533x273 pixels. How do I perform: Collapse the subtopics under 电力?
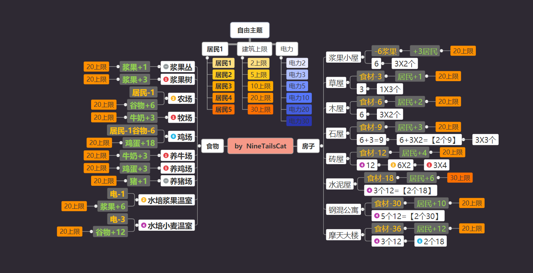coord(281,58)
